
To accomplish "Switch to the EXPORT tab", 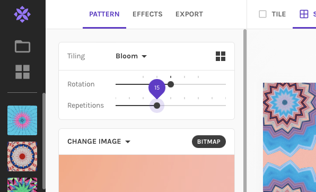I will point(189,14).
